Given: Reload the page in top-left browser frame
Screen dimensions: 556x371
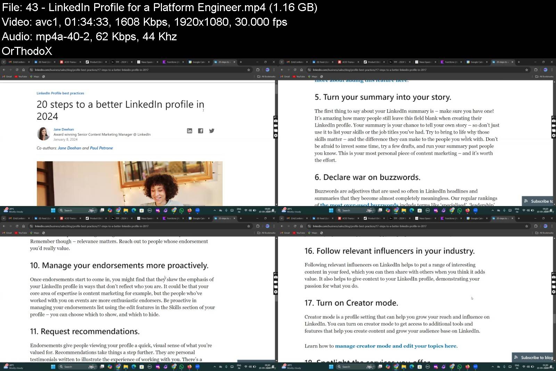Looking at the screenshot, I should (17, 70).
